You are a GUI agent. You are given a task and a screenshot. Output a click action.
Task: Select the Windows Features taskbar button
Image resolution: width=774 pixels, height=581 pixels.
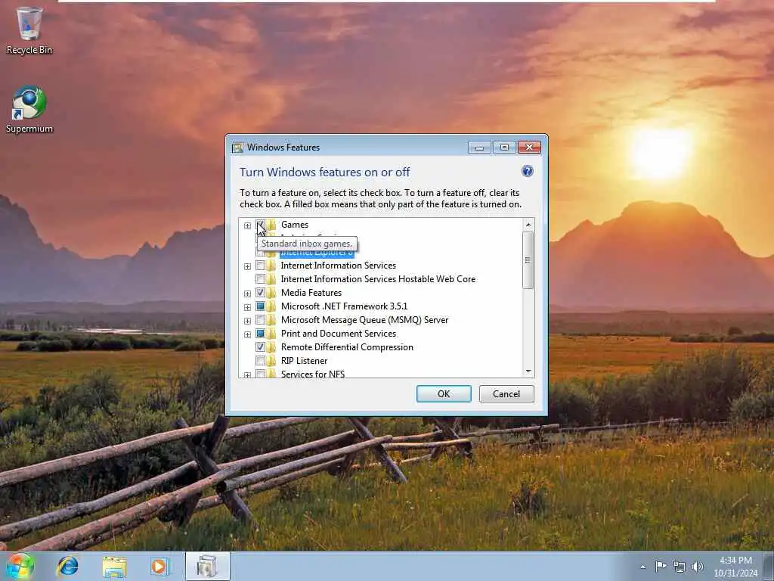(208, 567)
